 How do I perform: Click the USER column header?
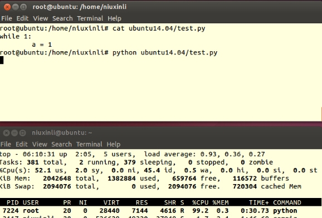coord(31,202)
